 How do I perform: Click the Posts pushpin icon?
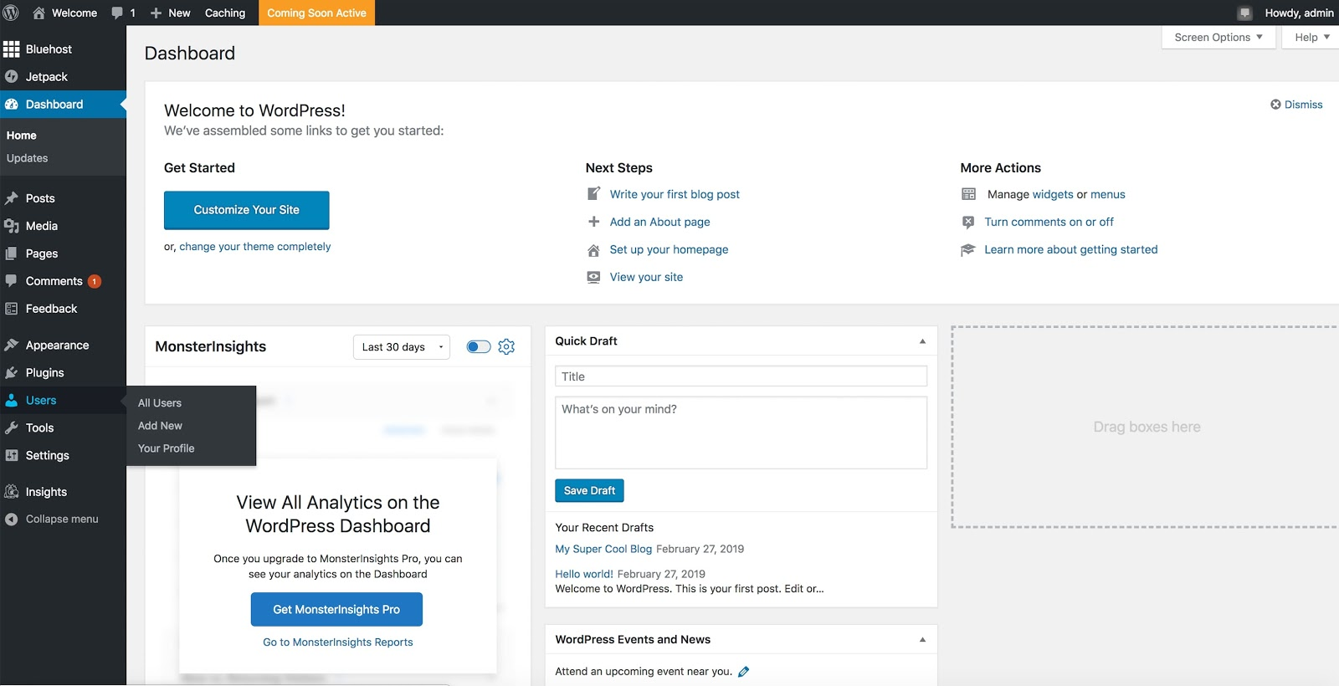11,198
